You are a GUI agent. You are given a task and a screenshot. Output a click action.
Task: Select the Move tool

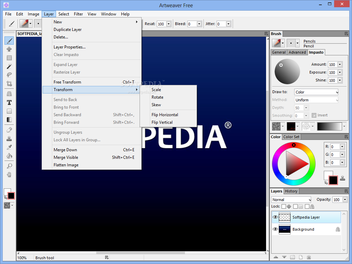(x=9, y=49)
